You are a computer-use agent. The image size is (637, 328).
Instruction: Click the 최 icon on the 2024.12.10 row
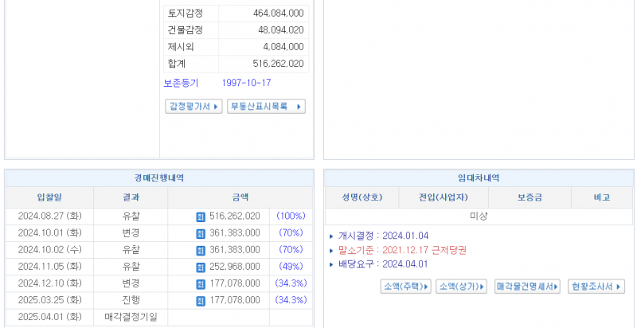[x=200, y=283]
